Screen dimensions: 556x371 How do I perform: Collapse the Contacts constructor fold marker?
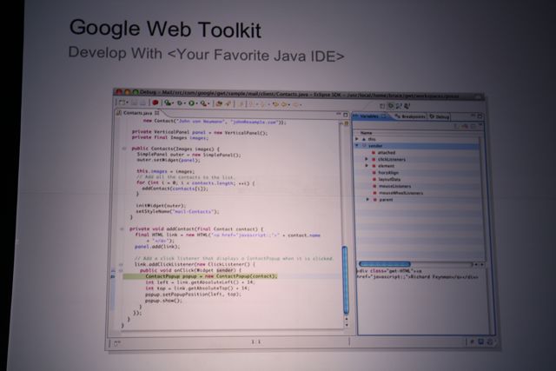pyautogui.click(x=124, y=149)
